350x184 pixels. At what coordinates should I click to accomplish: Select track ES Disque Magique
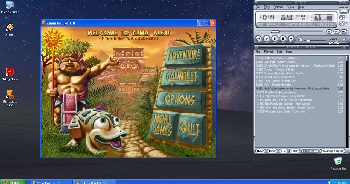[x=300, y=73]
